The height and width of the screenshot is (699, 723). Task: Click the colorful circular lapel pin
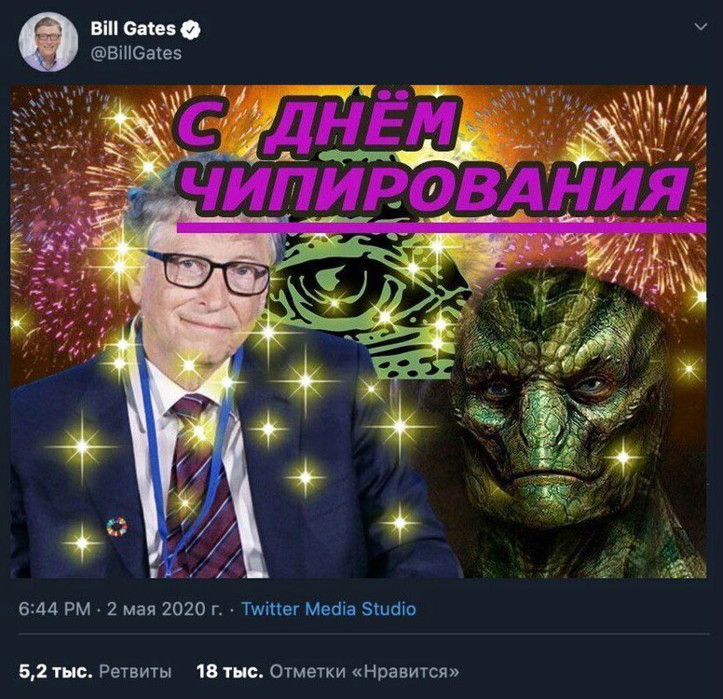pos(117,527)
